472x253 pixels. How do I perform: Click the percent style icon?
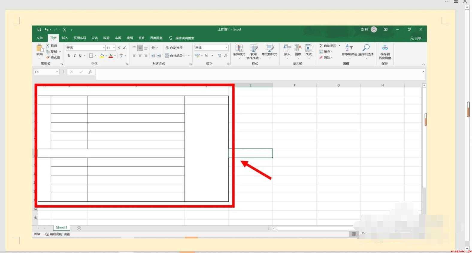[206, 56]
